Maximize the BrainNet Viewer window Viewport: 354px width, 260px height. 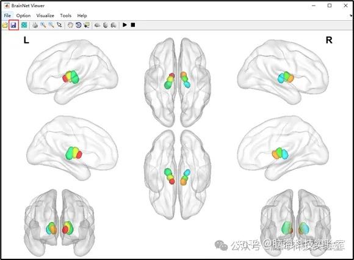[x=330, y=6]
